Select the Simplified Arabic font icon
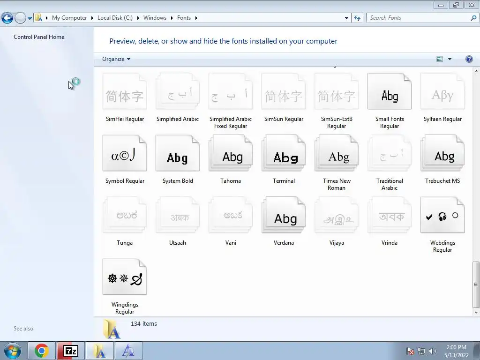Viewport: 480px width, 360px height. (178, 91)
